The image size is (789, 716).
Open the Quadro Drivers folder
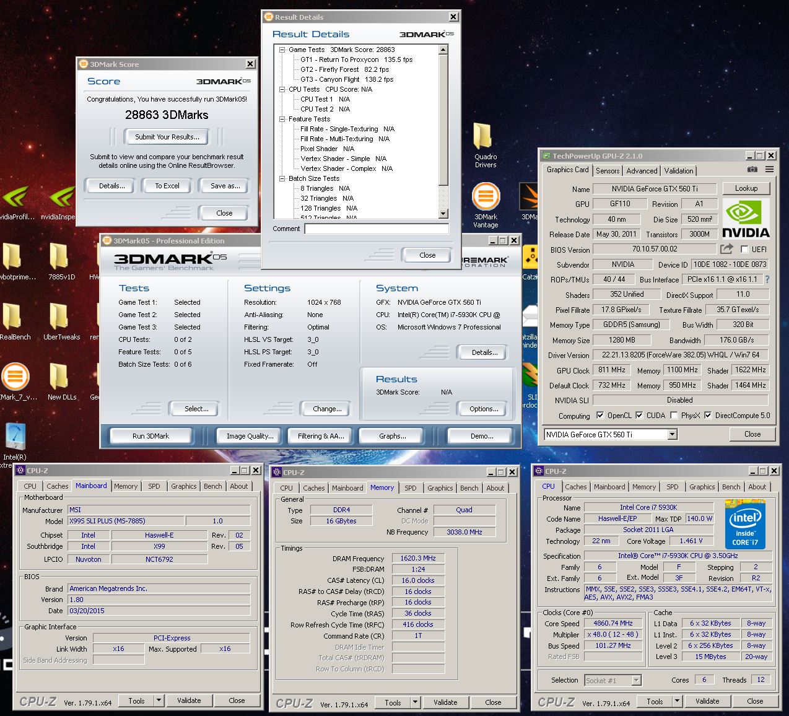[485, 146]
